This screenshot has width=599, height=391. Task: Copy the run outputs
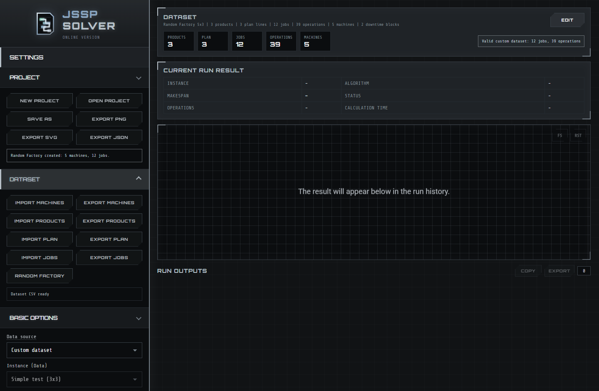(x=528, y=271)
